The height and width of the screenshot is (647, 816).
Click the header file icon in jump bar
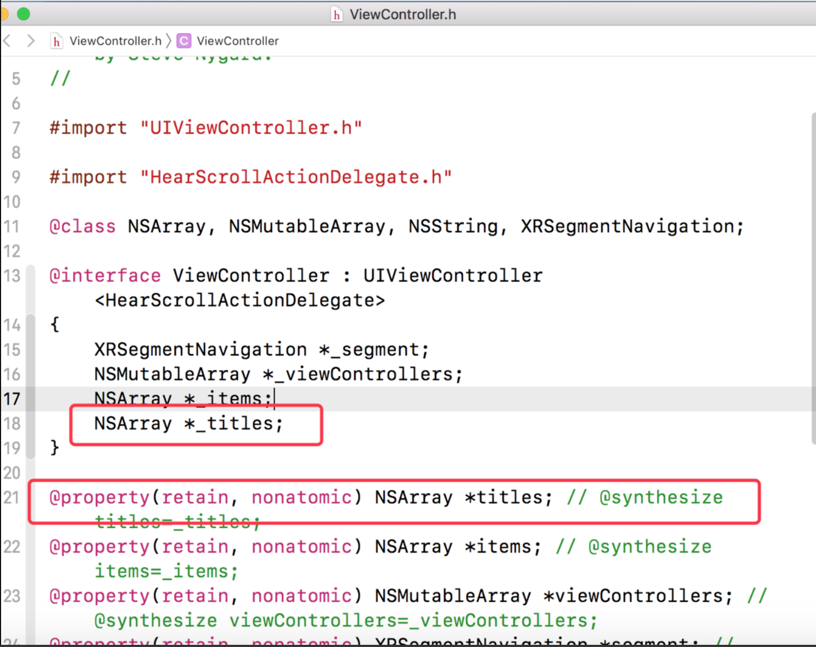pyautogui.click(x=56, y=41)
